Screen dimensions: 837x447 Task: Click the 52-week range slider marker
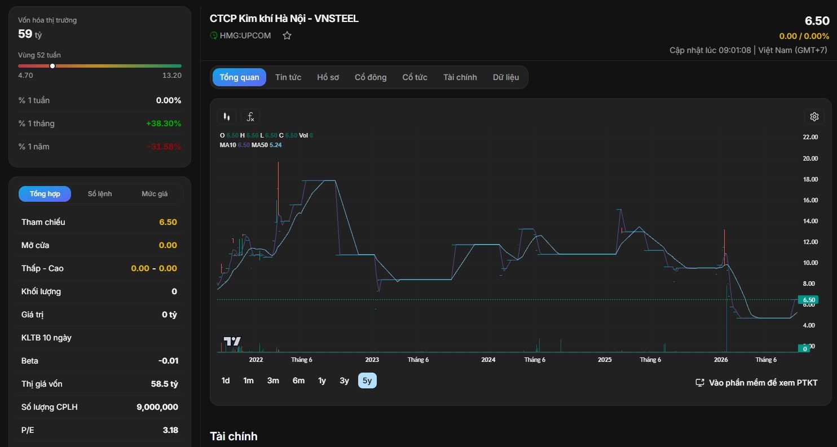click(52, 66)
